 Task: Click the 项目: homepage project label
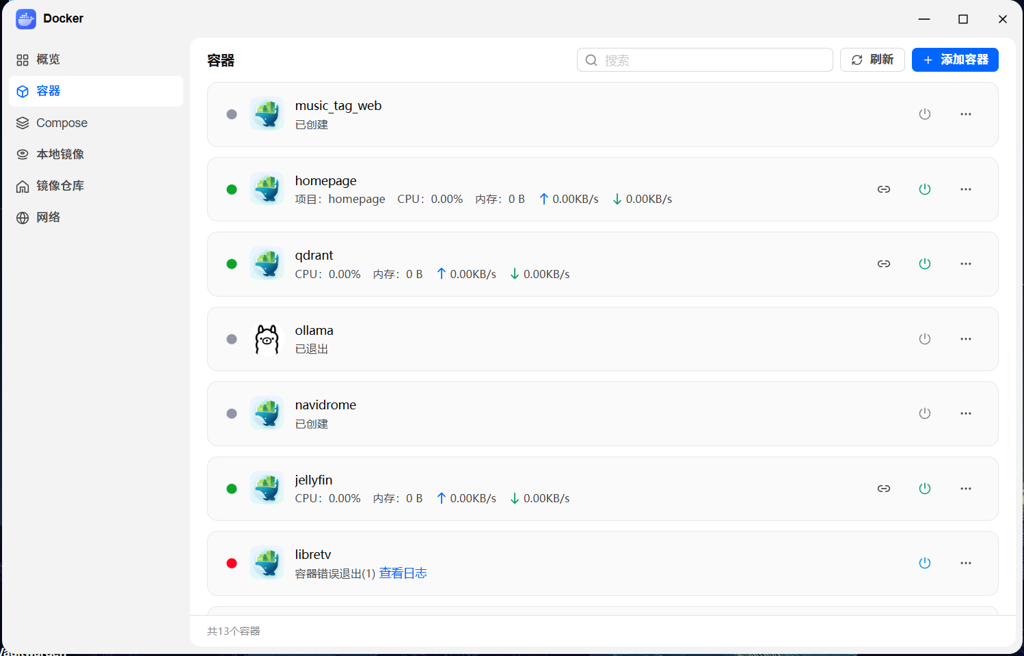point(340,200)
